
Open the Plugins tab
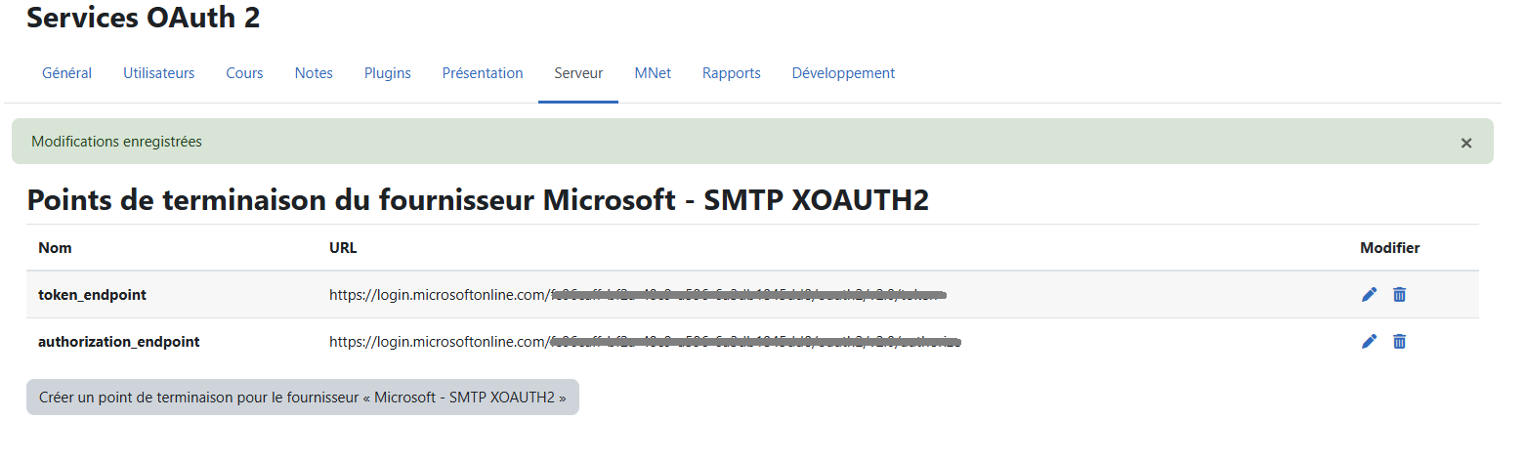[x=387, y=73]
